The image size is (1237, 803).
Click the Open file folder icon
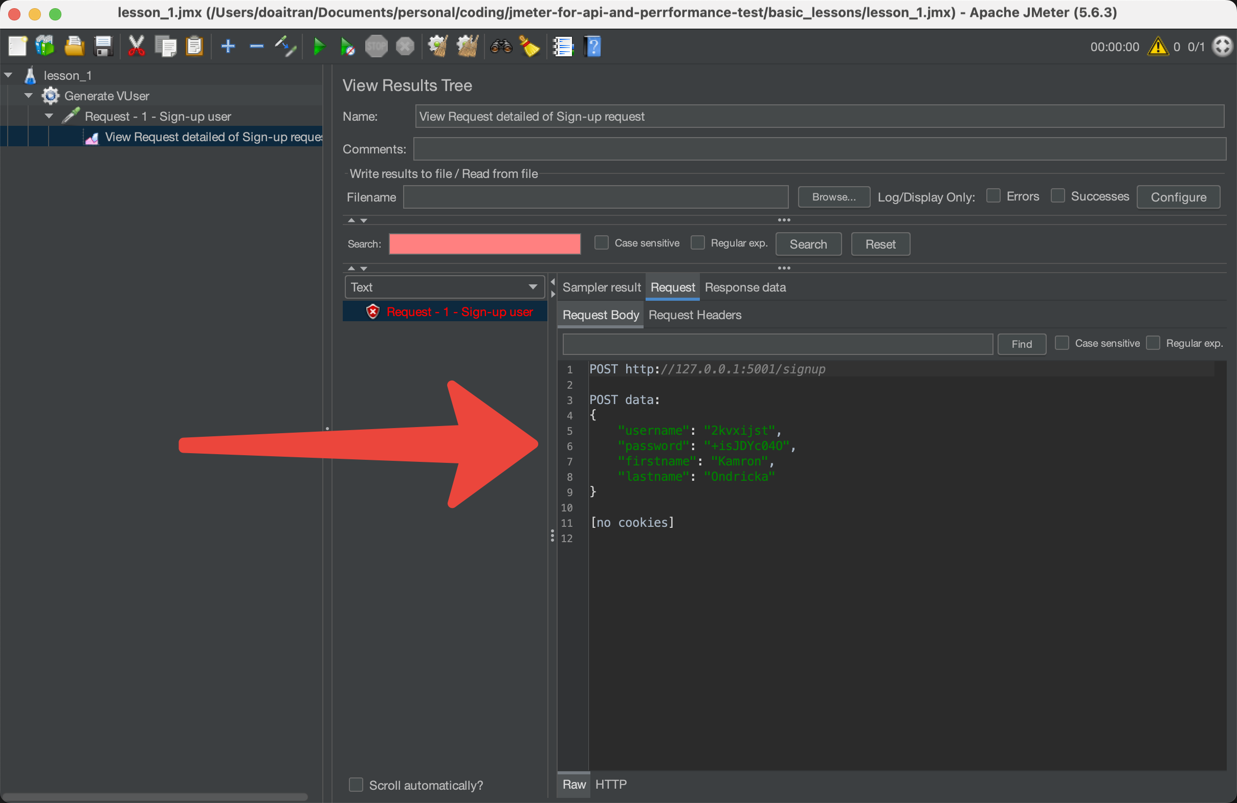tap(74, 46)
